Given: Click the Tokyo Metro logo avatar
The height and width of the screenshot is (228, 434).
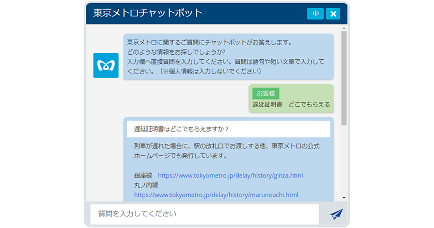Looking at the screenshot, I should 106,66.
